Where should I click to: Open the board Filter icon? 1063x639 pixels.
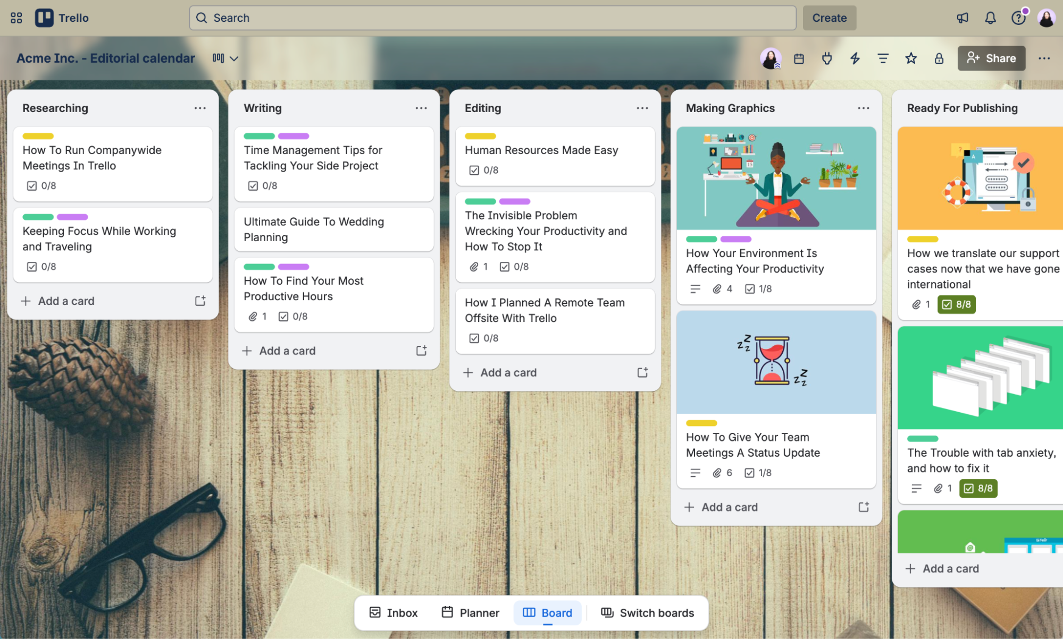(883, 58)
